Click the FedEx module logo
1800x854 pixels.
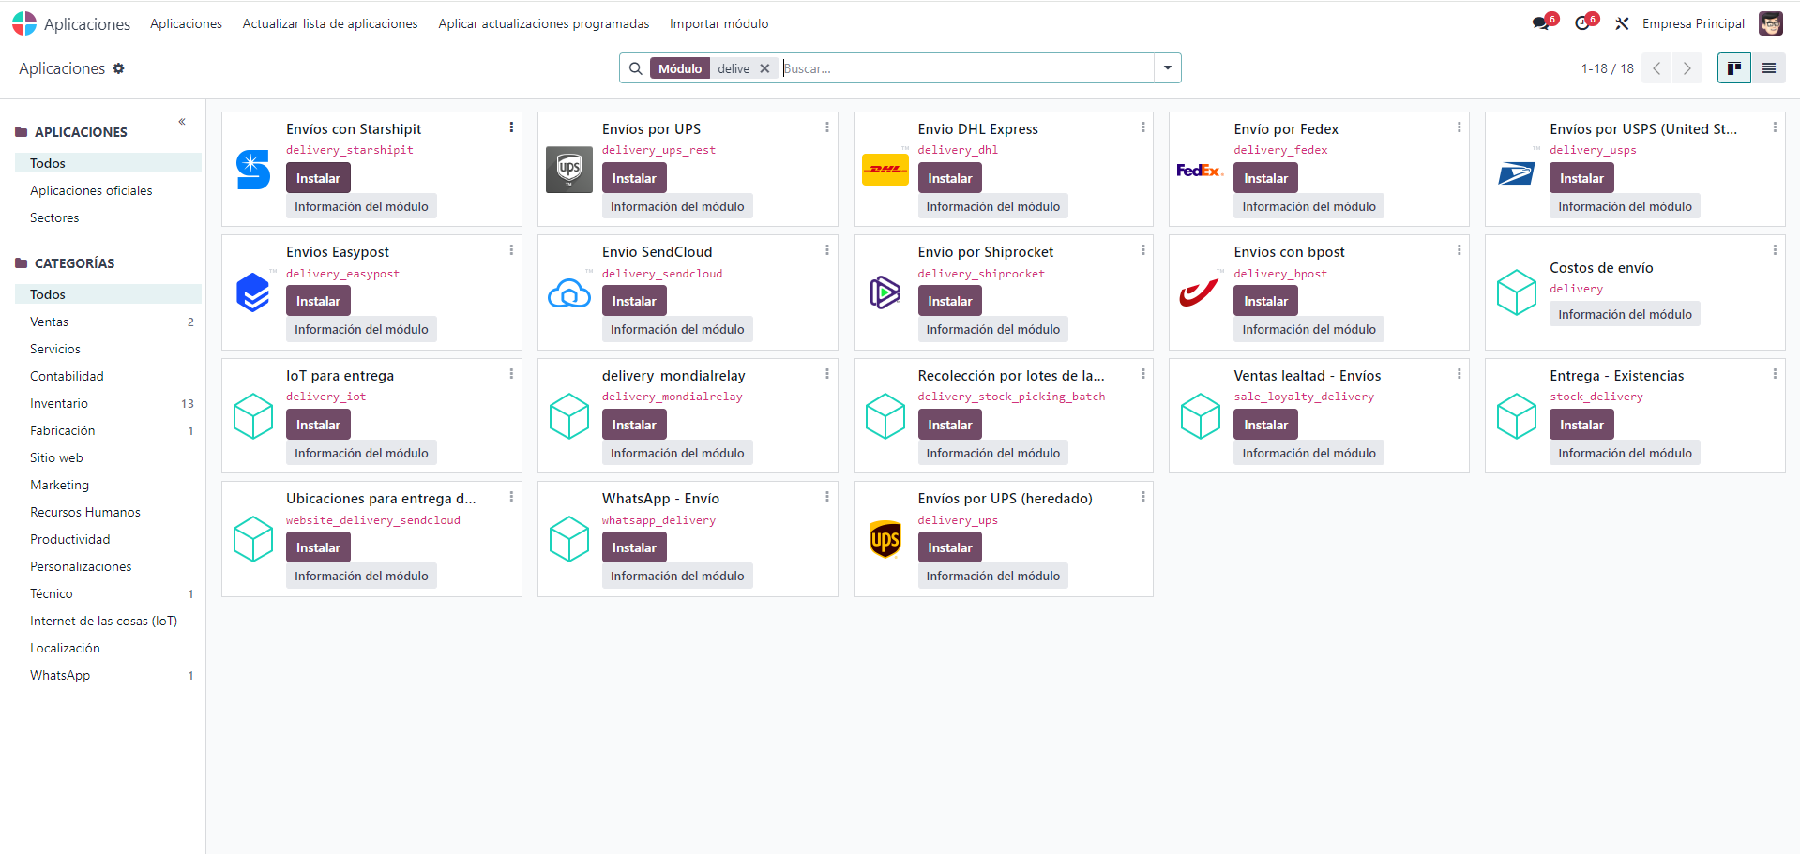point(1200,170)
